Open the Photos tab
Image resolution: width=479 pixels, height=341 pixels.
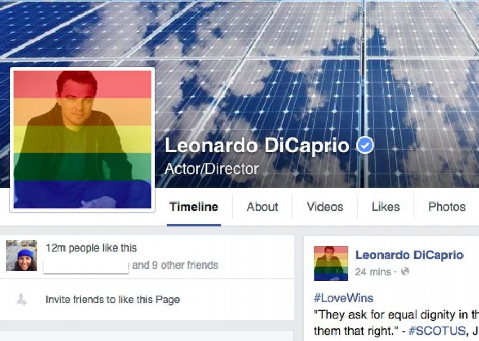click(446, 207)
